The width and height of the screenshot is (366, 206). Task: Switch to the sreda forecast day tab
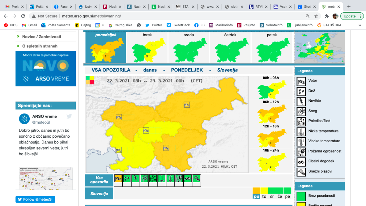click(189, 47)
